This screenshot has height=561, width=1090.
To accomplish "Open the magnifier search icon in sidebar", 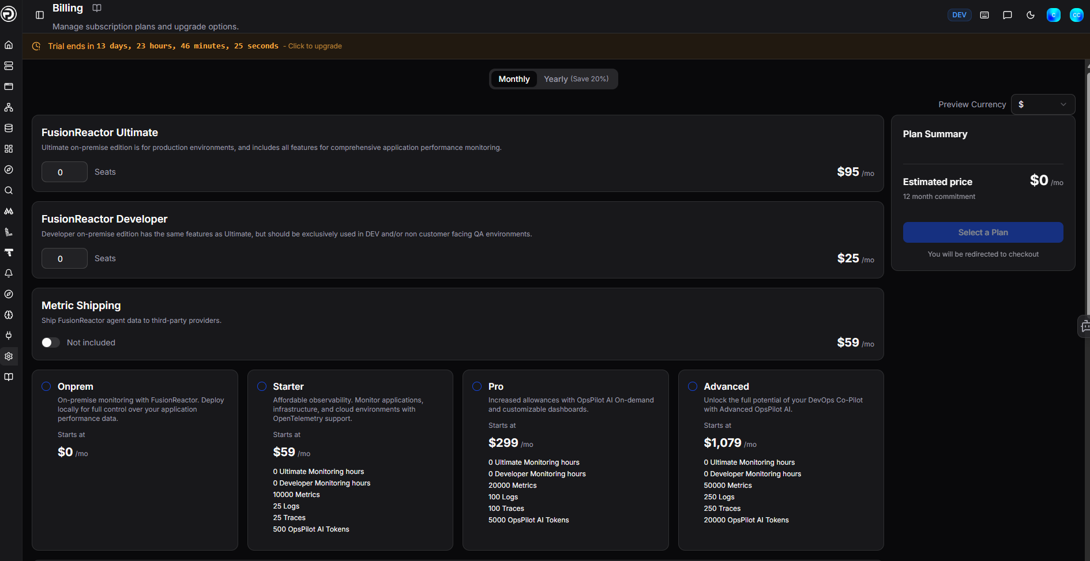I will click(9, 190).
